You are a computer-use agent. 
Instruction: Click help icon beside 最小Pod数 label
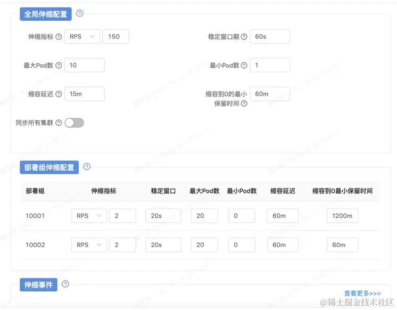click(244, 66)
